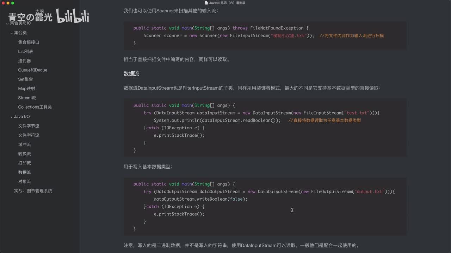Jump to Collections工具类 section

[x=35, y=107]
